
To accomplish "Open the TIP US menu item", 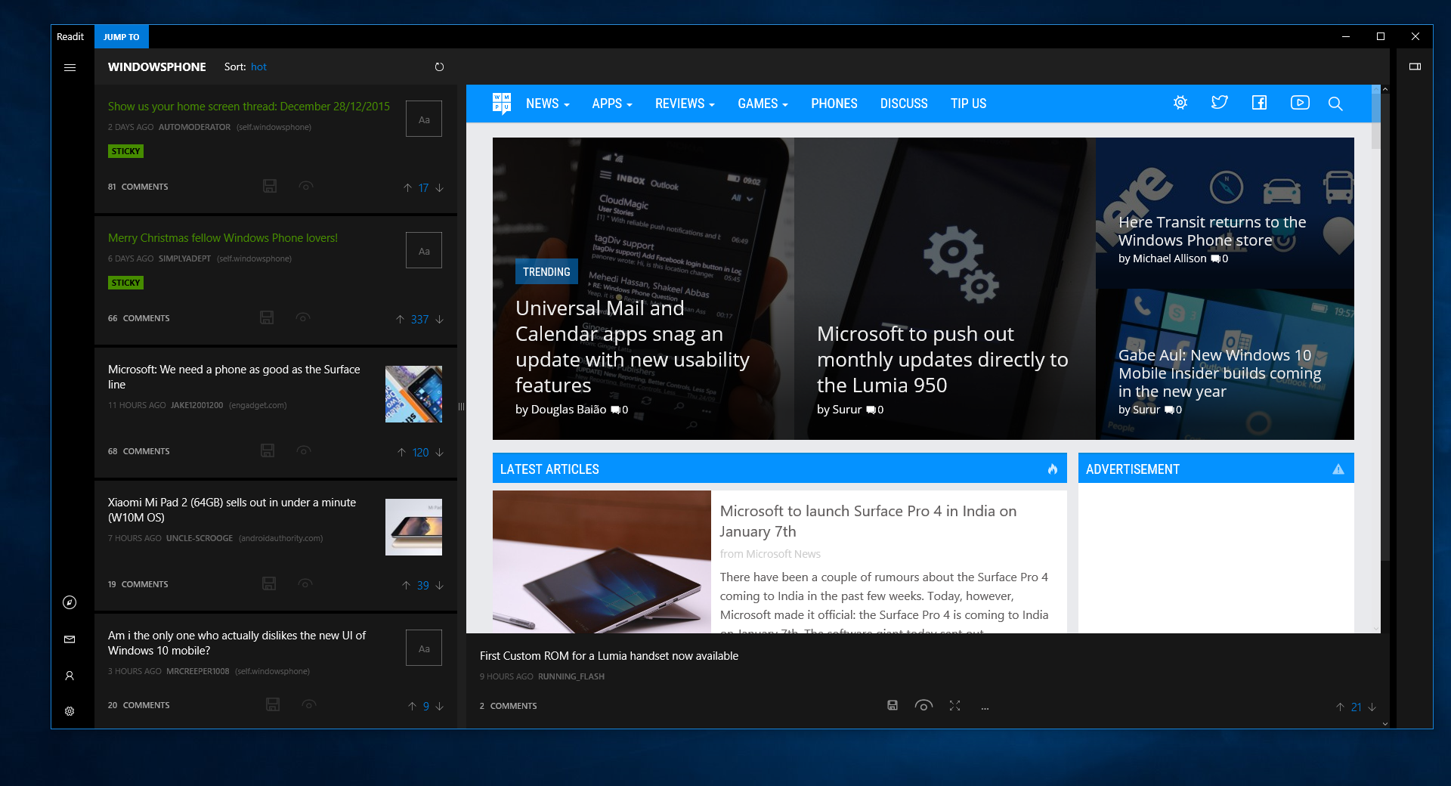I will coord(968,104).
